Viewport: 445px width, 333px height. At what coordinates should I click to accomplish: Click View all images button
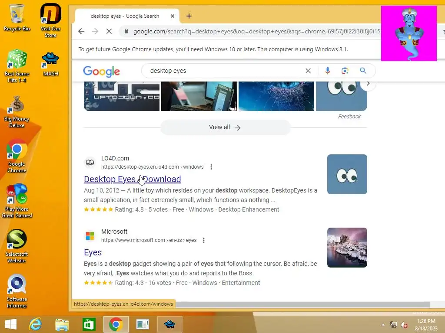coord(225,127)
